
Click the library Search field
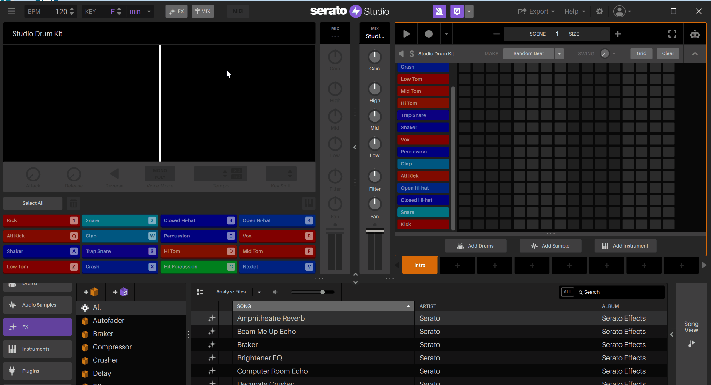point(620,292)
